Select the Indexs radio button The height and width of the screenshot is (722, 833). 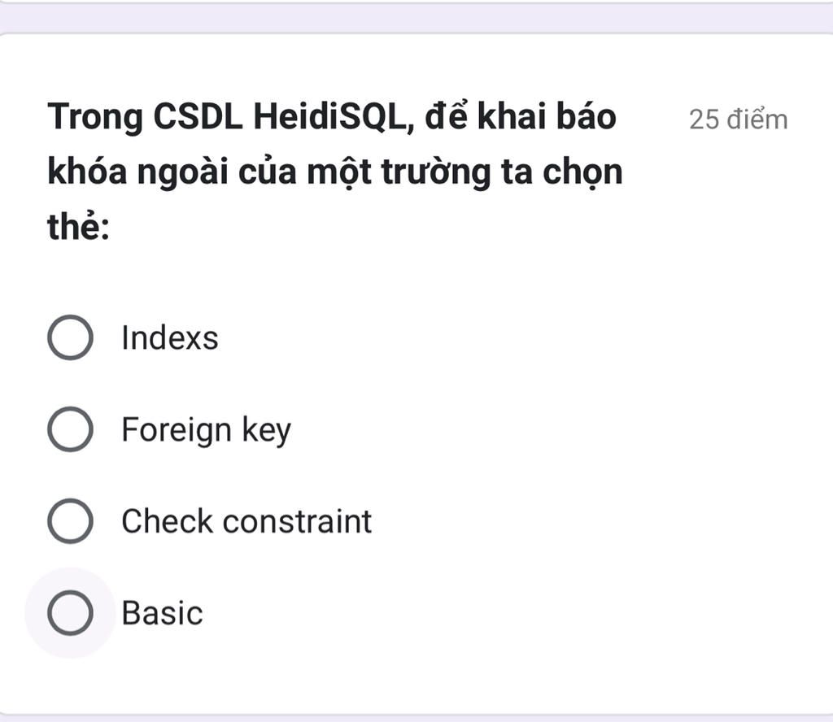coord(70,337)
